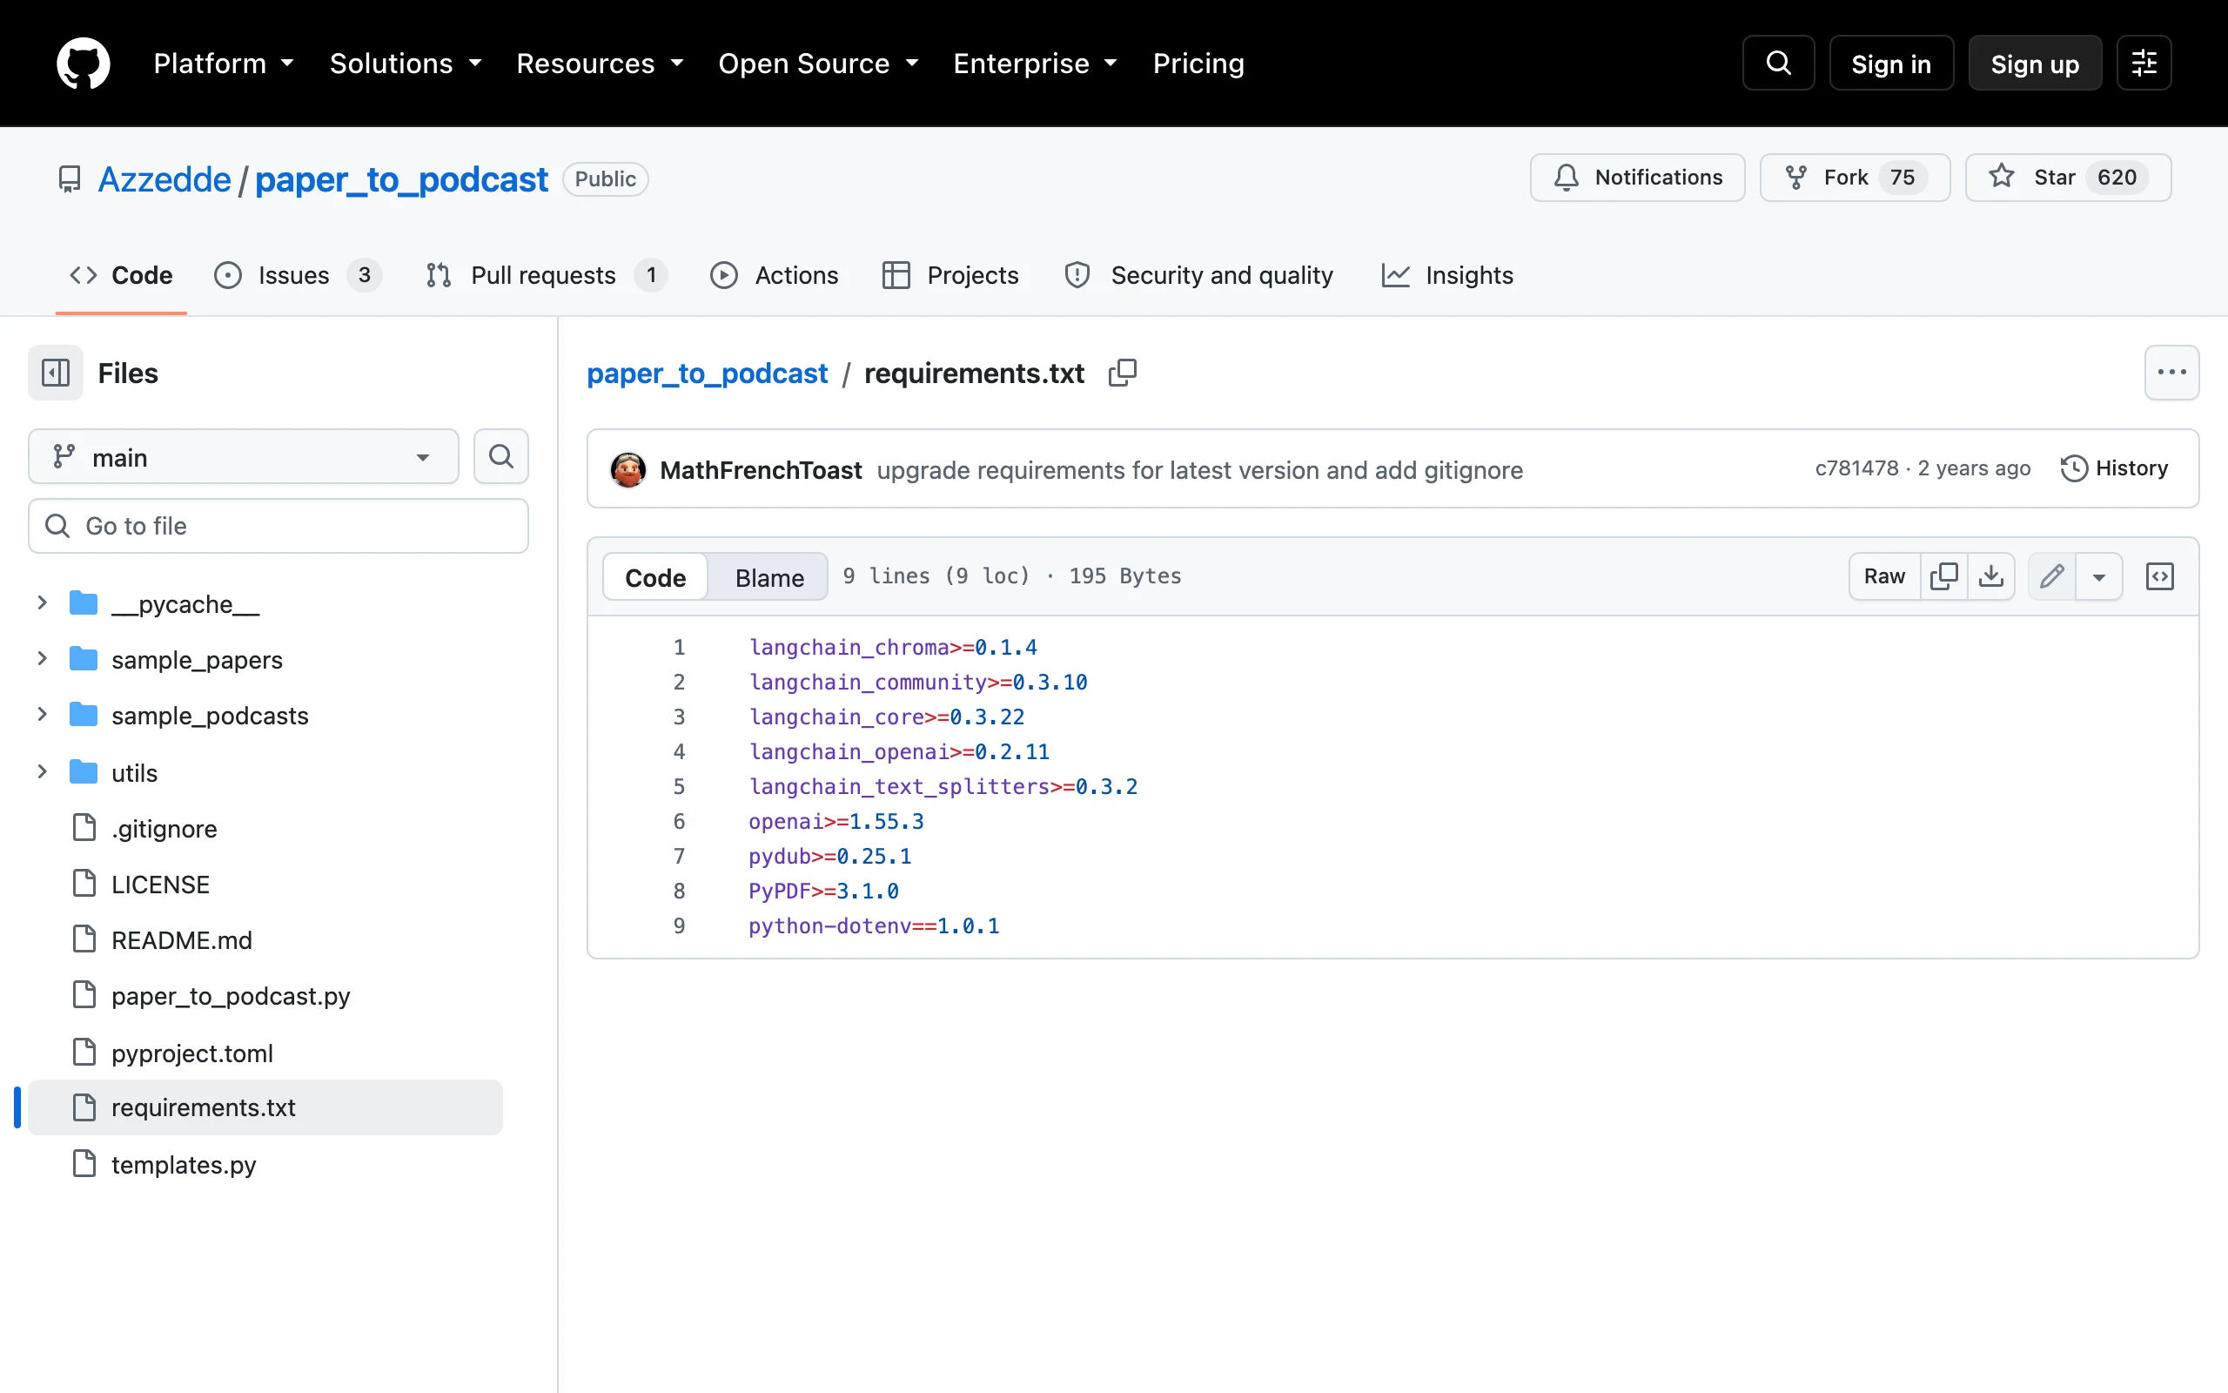The height and width of the screenshot is (1393, 2228).
Task: Open the Open Source menu
Action: coord(817,64)
